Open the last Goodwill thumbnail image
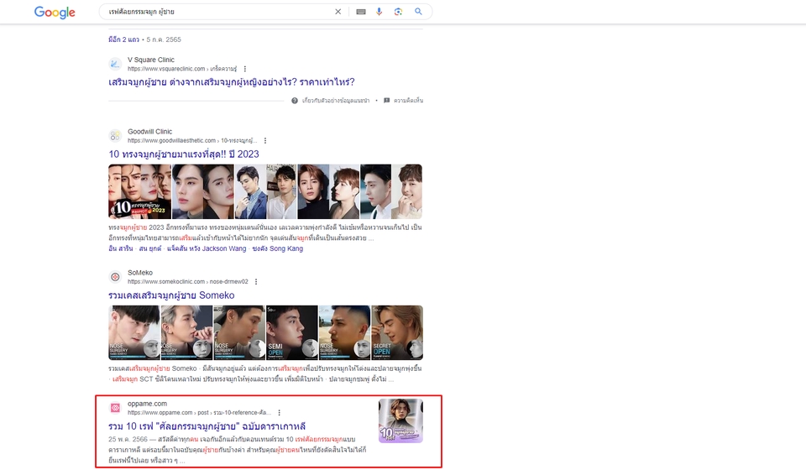 click(391, 191)
